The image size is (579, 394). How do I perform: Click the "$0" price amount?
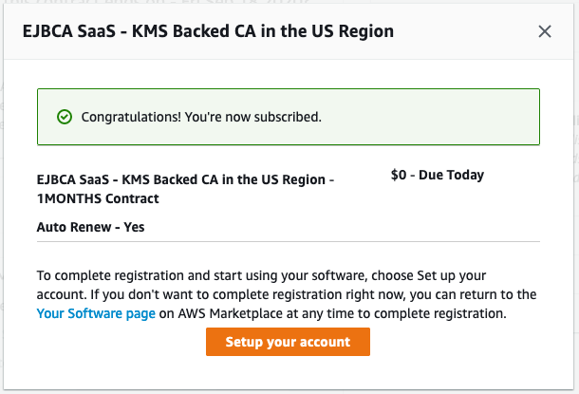pyautogui.click(x=400, y=176)
